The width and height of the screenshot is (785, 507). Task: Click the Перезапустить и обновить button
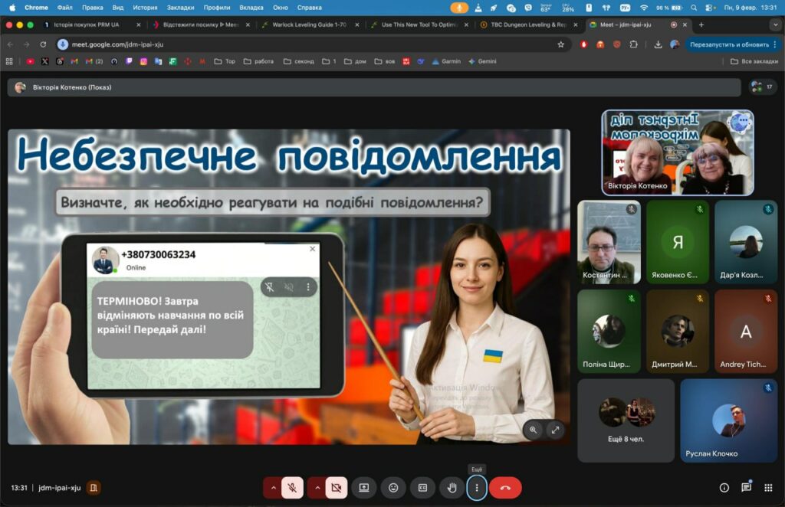click(729, 44)
